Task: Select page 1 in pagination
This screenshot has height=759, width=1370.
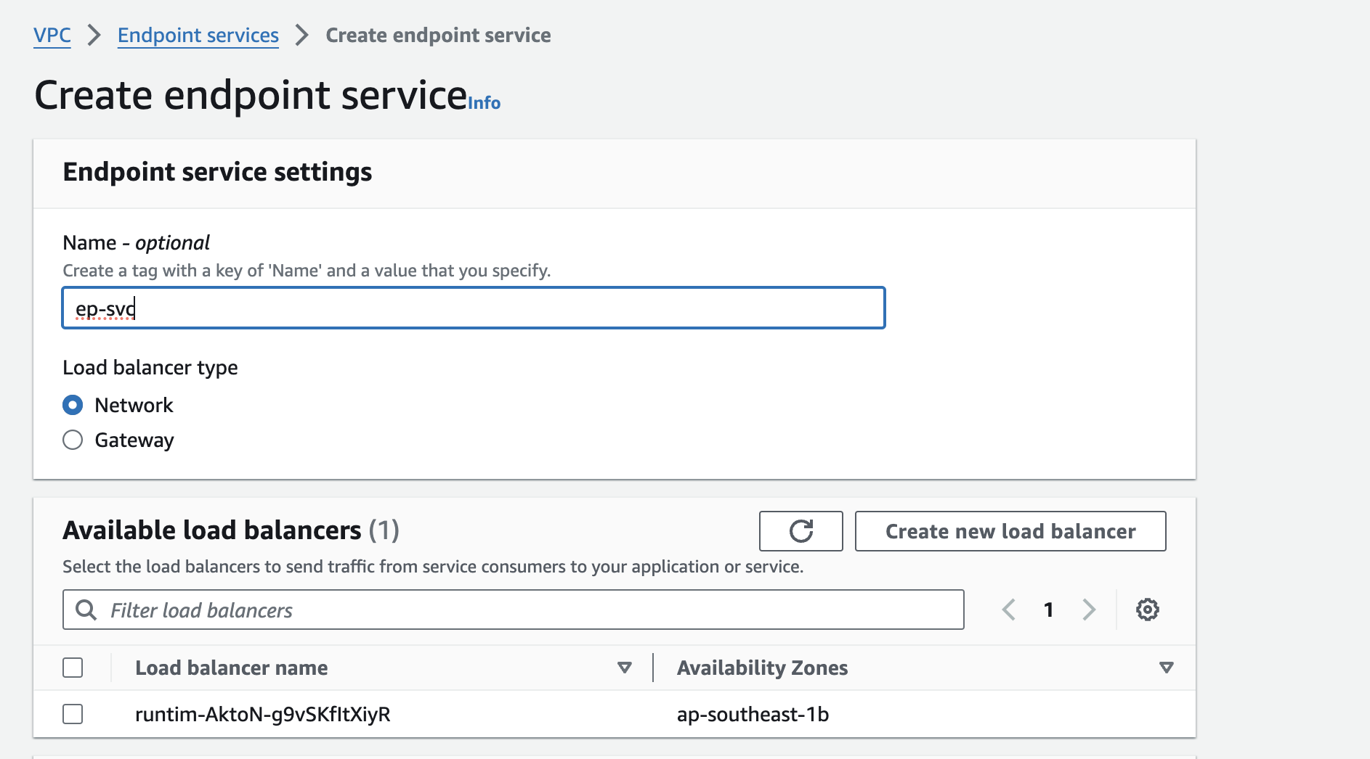Action: (x=1048, y=610)
